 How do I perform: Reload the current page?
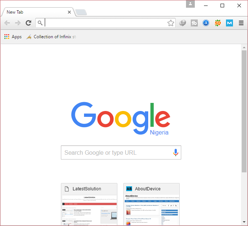click(x=29, y=23)
